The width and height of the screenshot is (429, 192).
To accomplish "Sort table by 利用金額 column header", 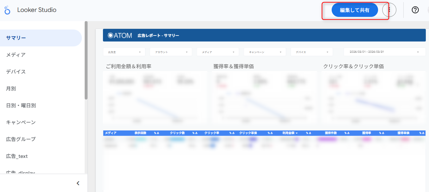I will 290,133.
